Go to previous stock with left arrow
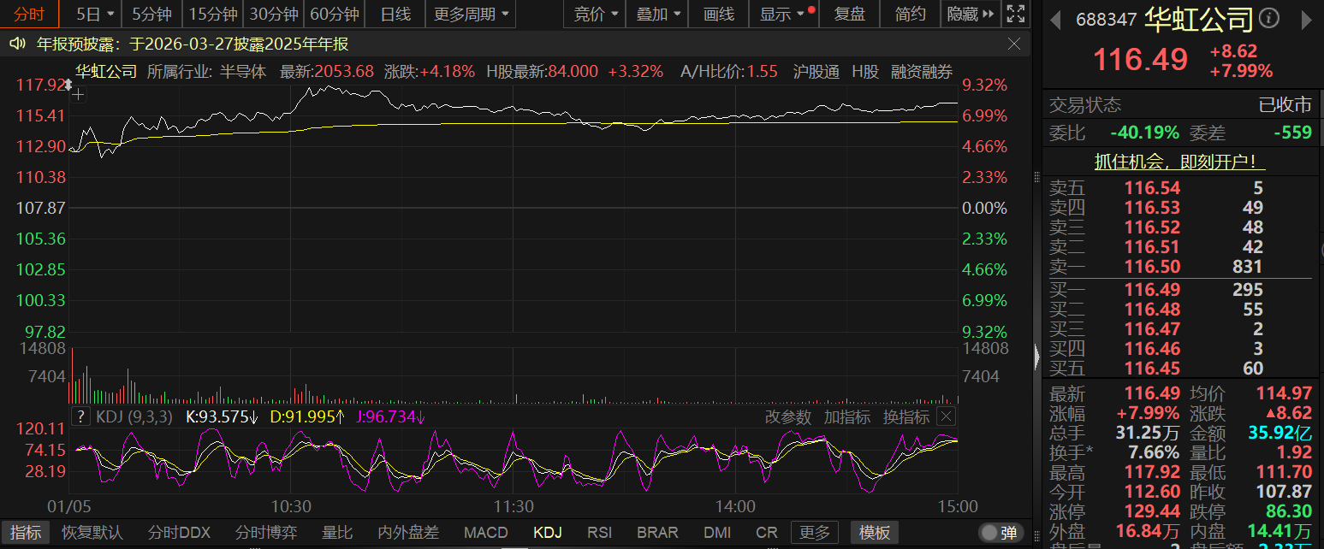The width and height of the screenshot is (1324, 549). click(1057, 19)
